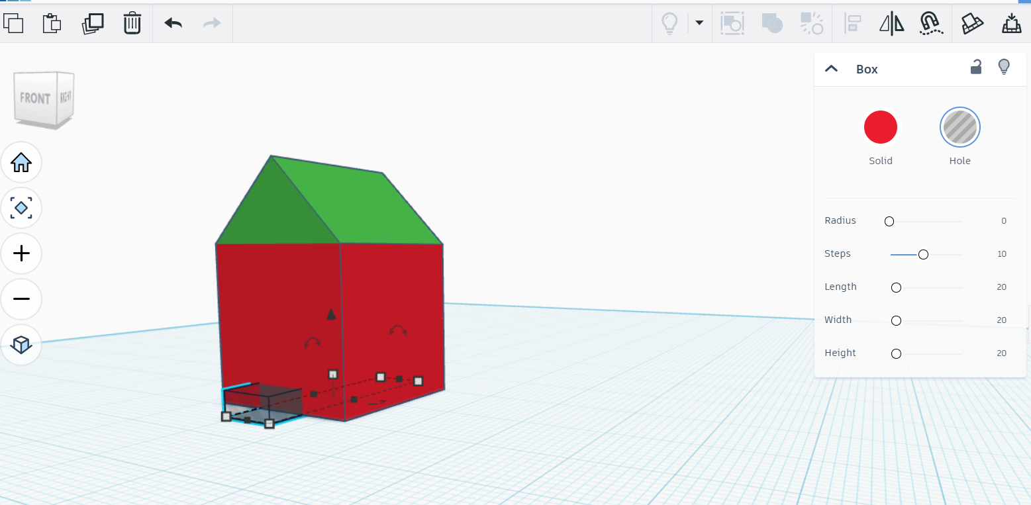Zoom in with plus button
Viewport: 1031px width, 505px height.
(21, 253)
